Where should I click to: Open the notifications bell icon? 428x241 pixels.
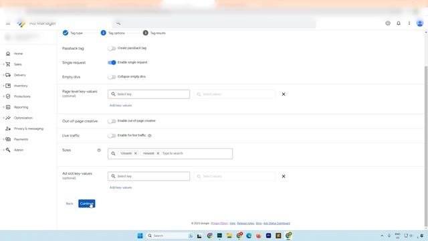[x=399, y=23]
